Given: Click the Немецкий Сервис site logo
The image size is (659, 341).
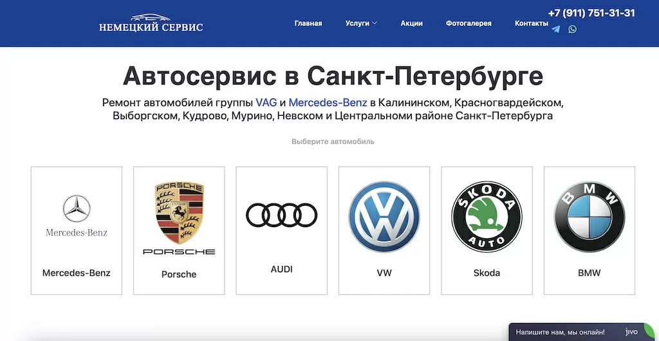Looking at the screenshot, I should pyautogui.click(x=151, y=23).
